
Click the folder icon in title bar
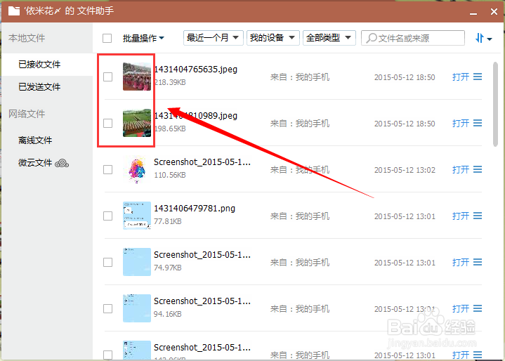tap(14, 11)
